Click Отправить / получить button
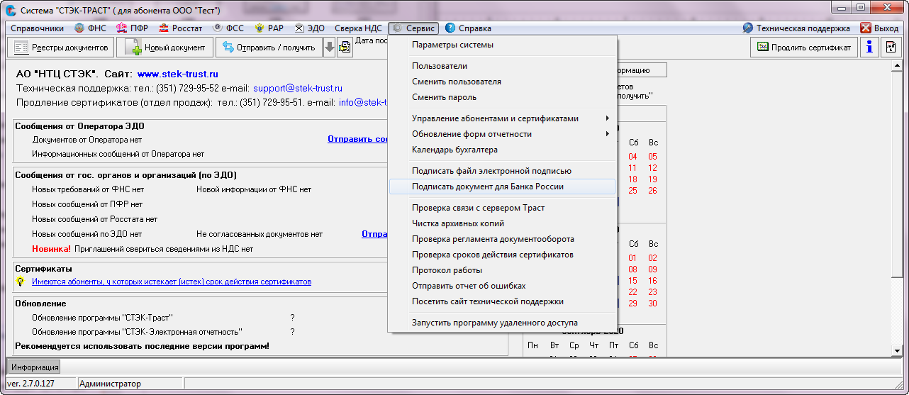This screenshot has height=395, width=909. click(269, 48)
